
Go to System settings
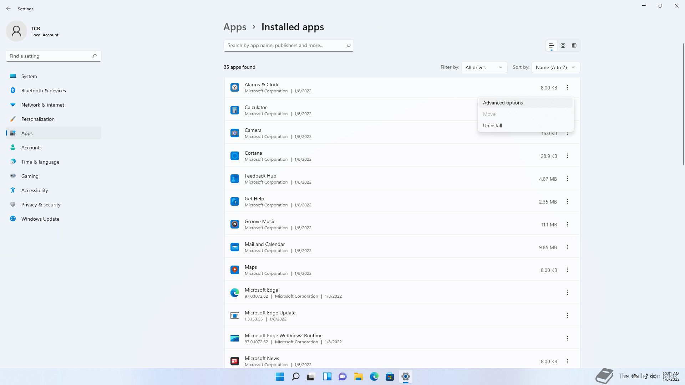coord(54,76)
